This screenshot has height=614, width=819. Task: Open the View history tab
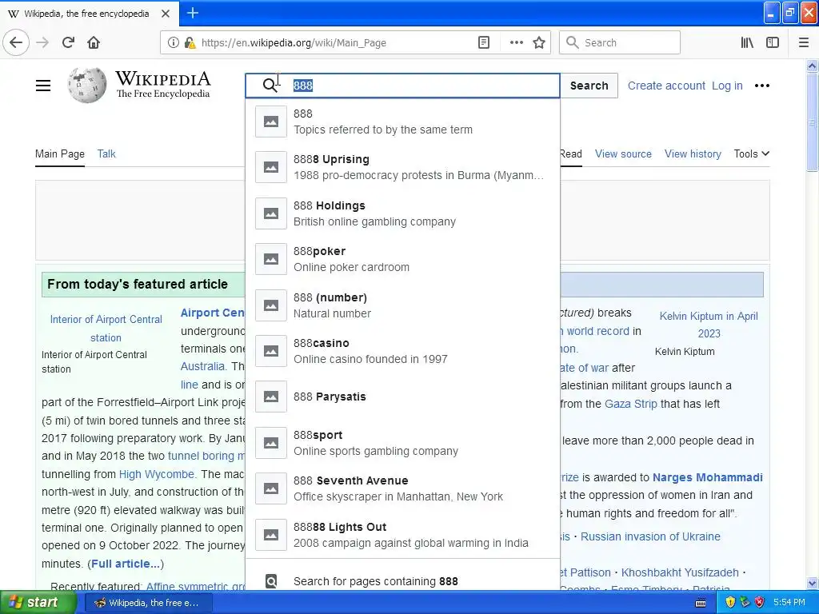(693, 153)
